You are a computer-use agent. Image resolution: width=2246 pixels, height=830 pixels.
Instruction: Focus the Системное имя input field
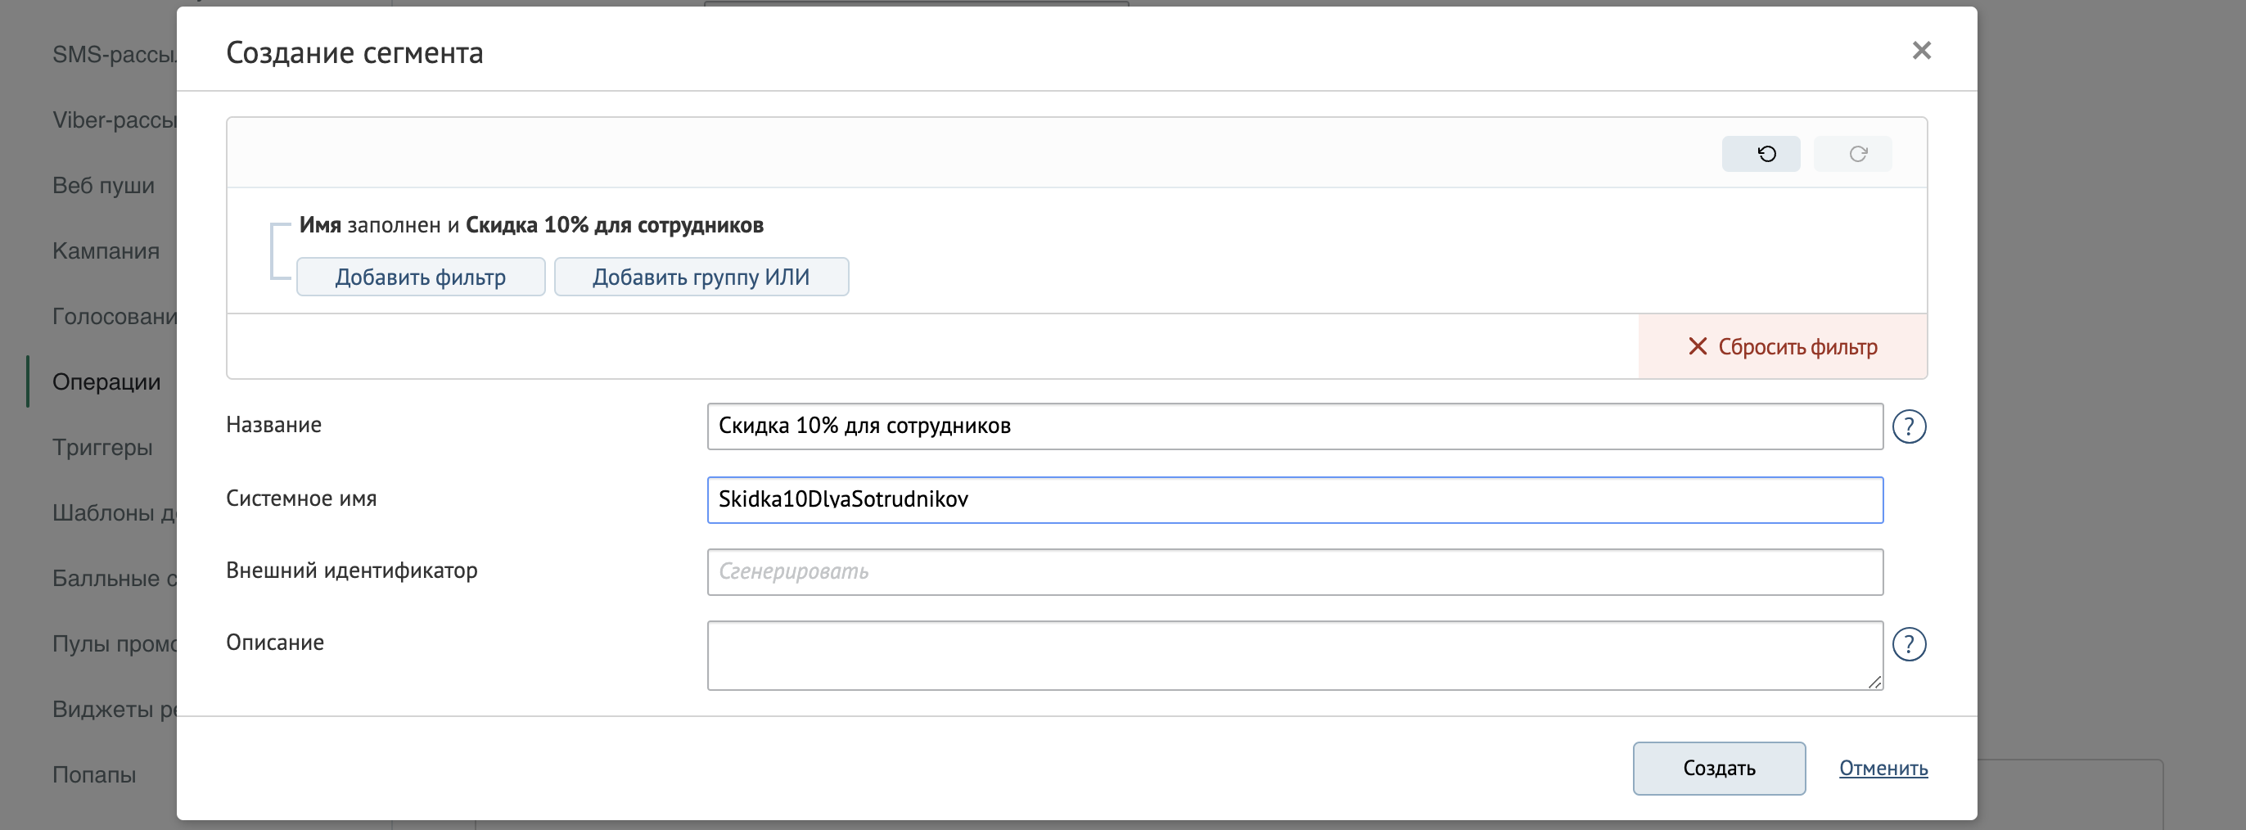1295,499
